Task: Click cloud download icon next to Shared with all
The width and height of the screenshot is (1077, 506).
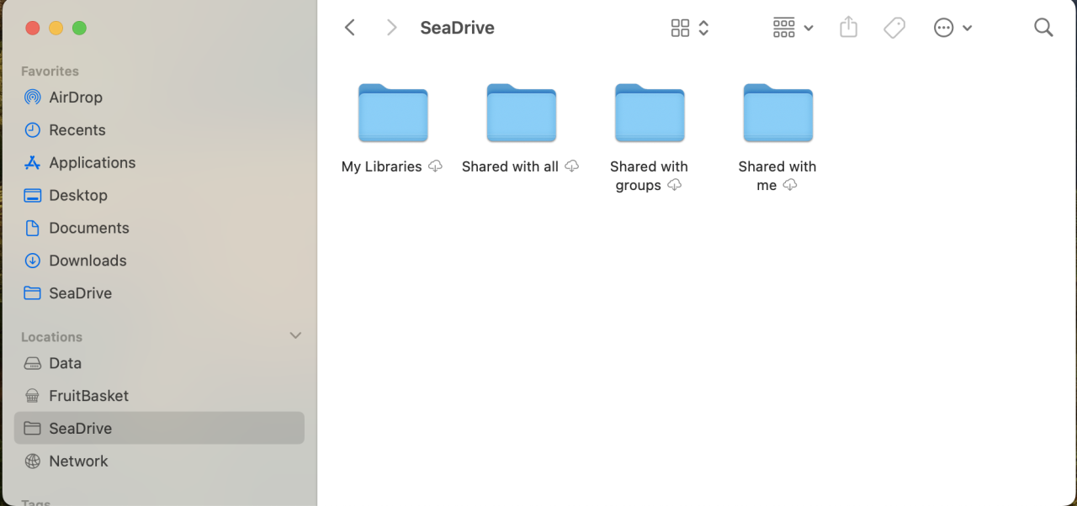Action: (572, 166)
